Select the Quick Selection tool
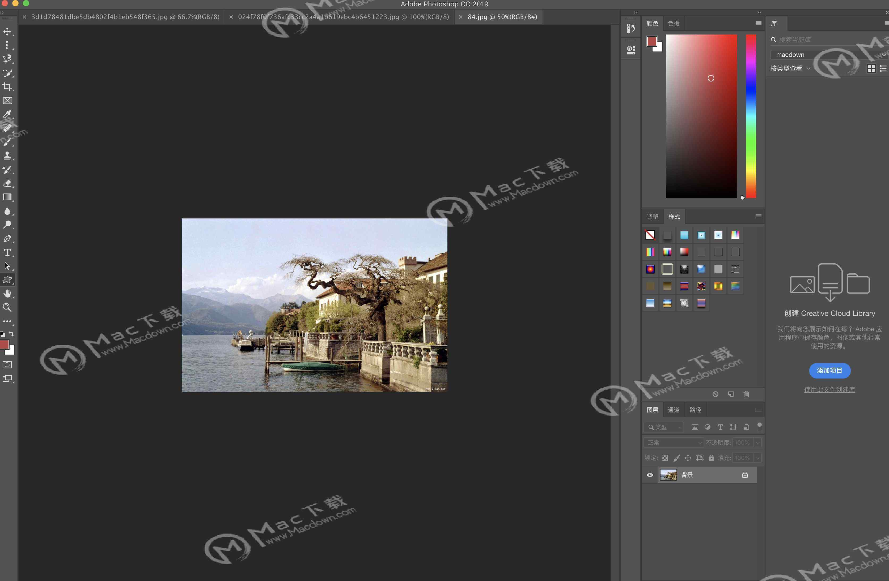The image size is (889, 581). tap(7, 73)
